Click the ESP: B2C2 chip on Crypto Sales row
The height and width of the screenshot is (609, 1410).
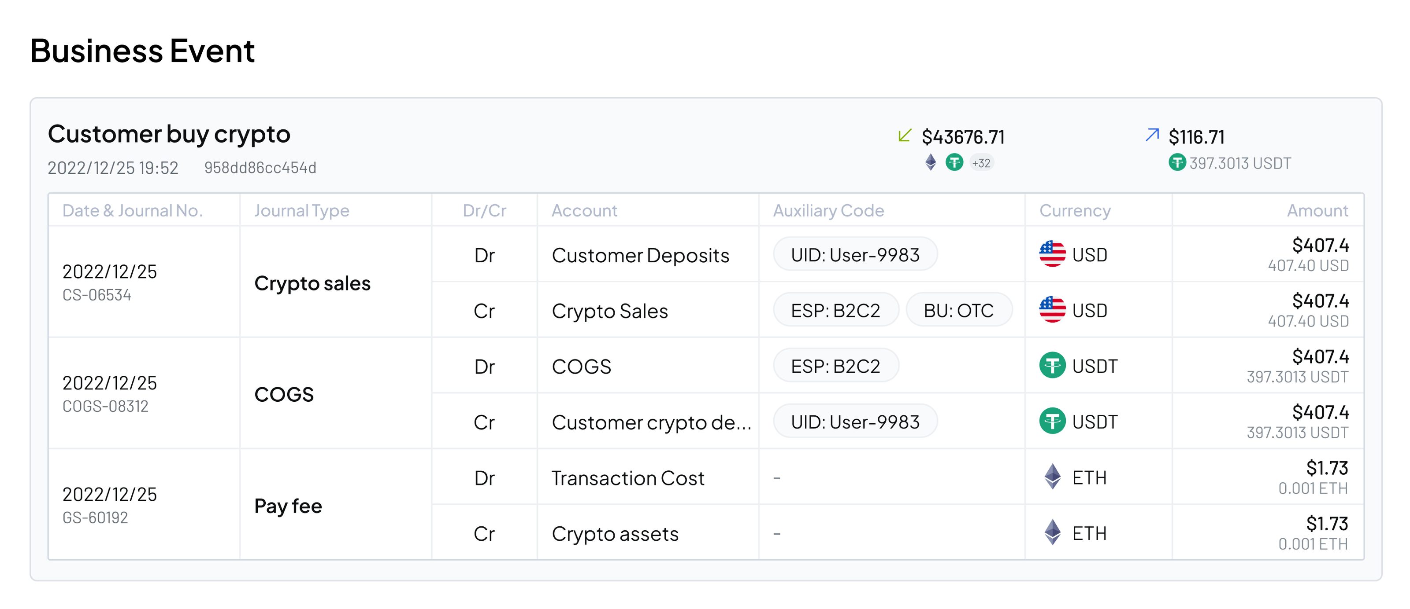835,309
